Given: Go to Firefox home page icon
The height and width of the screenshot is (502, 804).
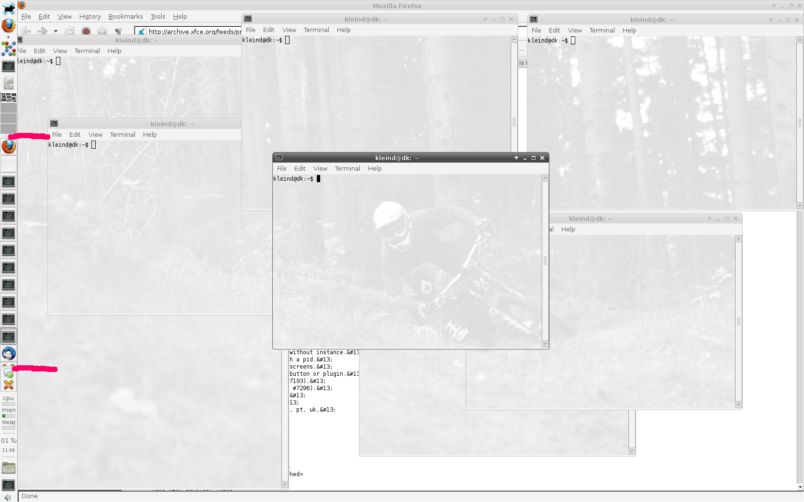Looking at the screenshot, I should [x=102, y=31].
